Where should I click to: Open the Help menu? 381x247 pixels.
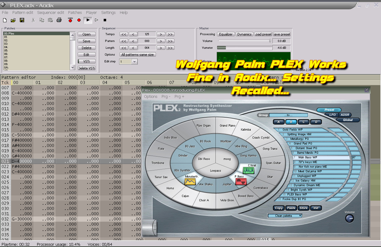[x=124, y=13]
